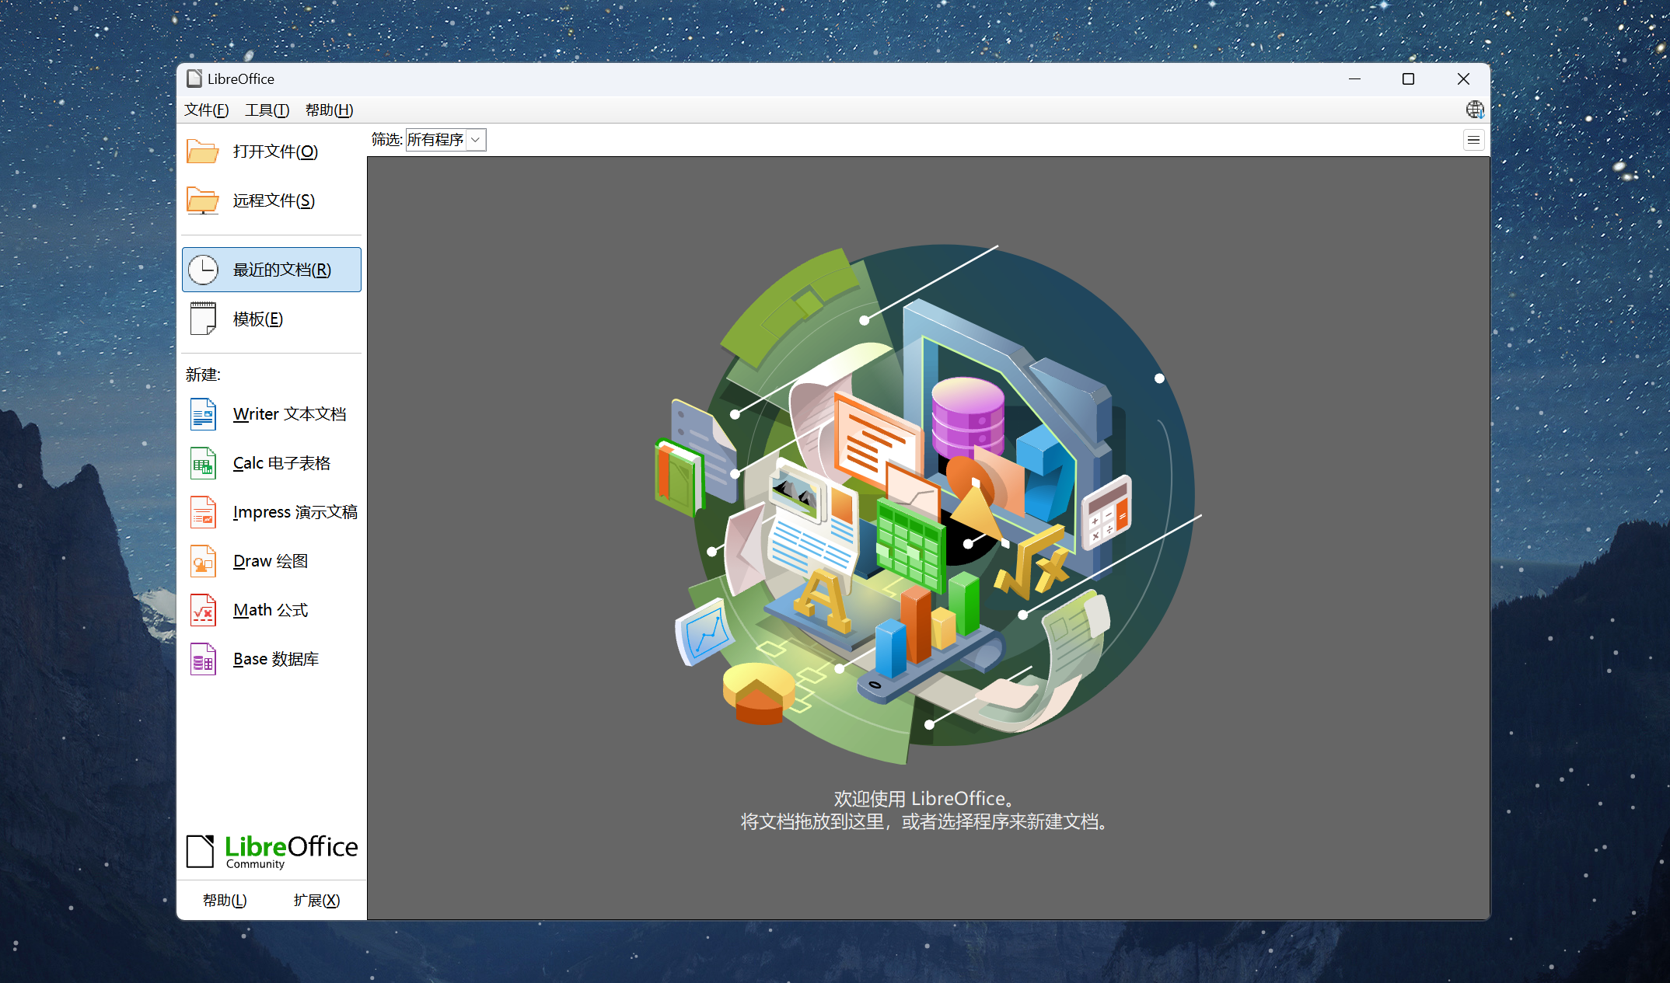The height and width of the screenshot is (983, 1670).
Task: Select the Recent Documents clock icon
Action: 204,270
